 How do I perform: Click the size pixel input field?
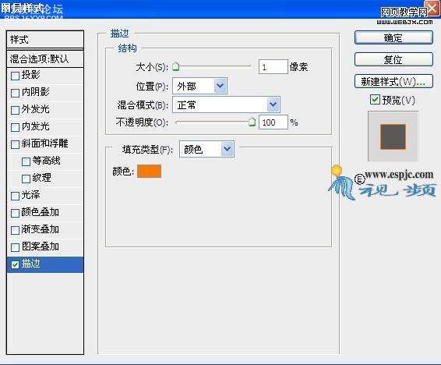273,67
